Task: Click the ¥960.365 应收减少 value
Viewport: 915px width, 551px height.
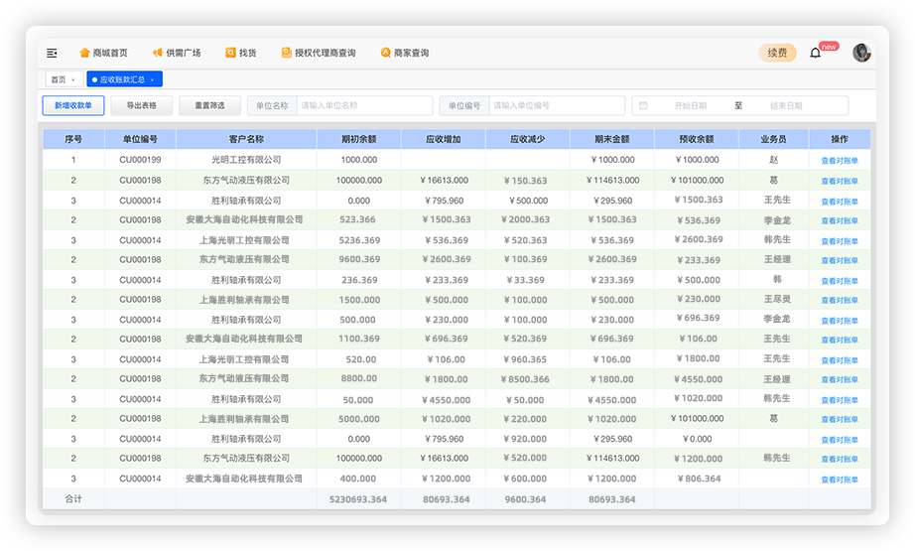Action: coord(526,359)
